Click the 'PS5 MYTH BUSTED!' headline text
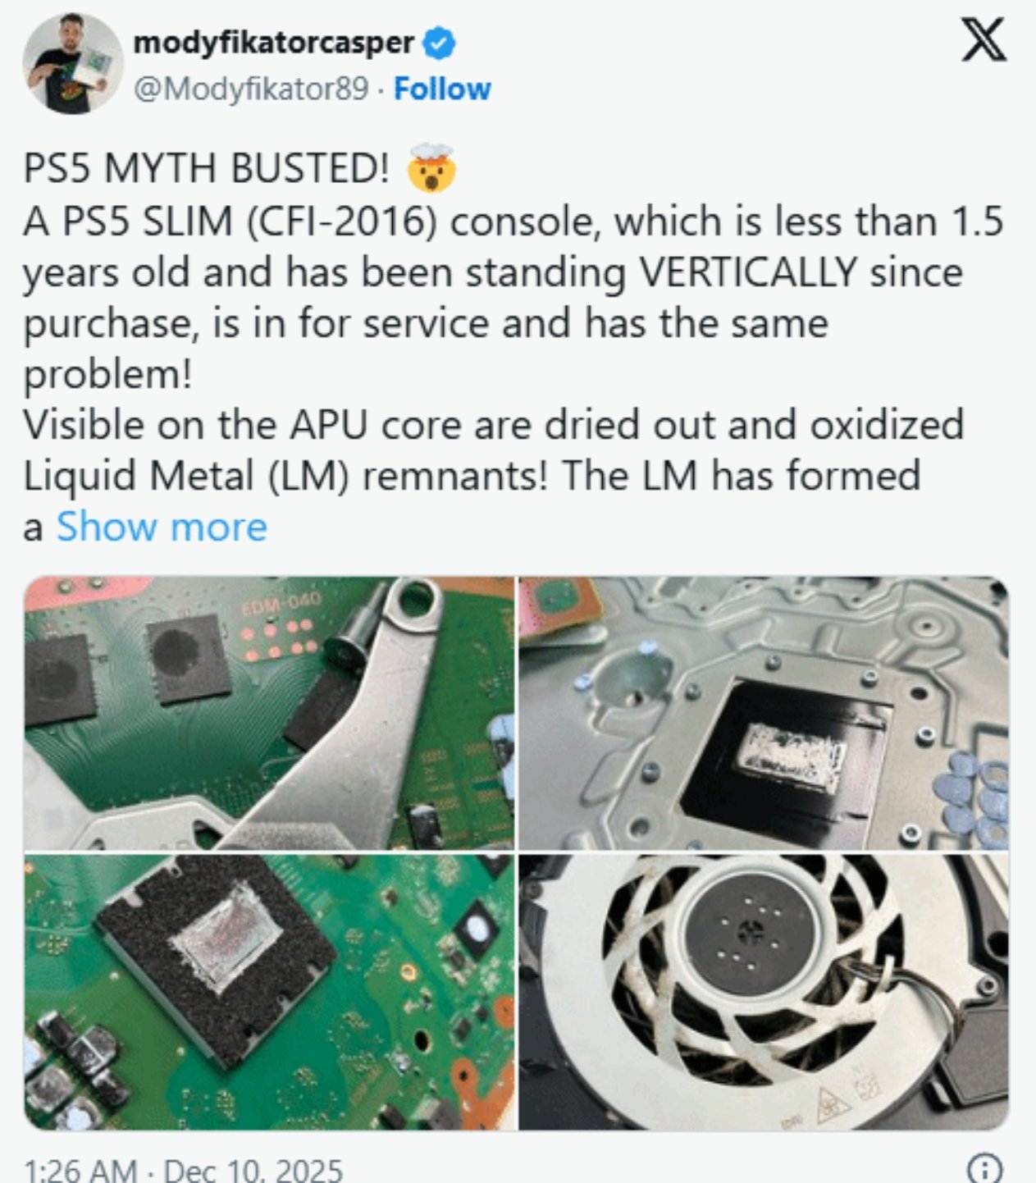This screenshot has width=1036, height=1183. [207, 168]
